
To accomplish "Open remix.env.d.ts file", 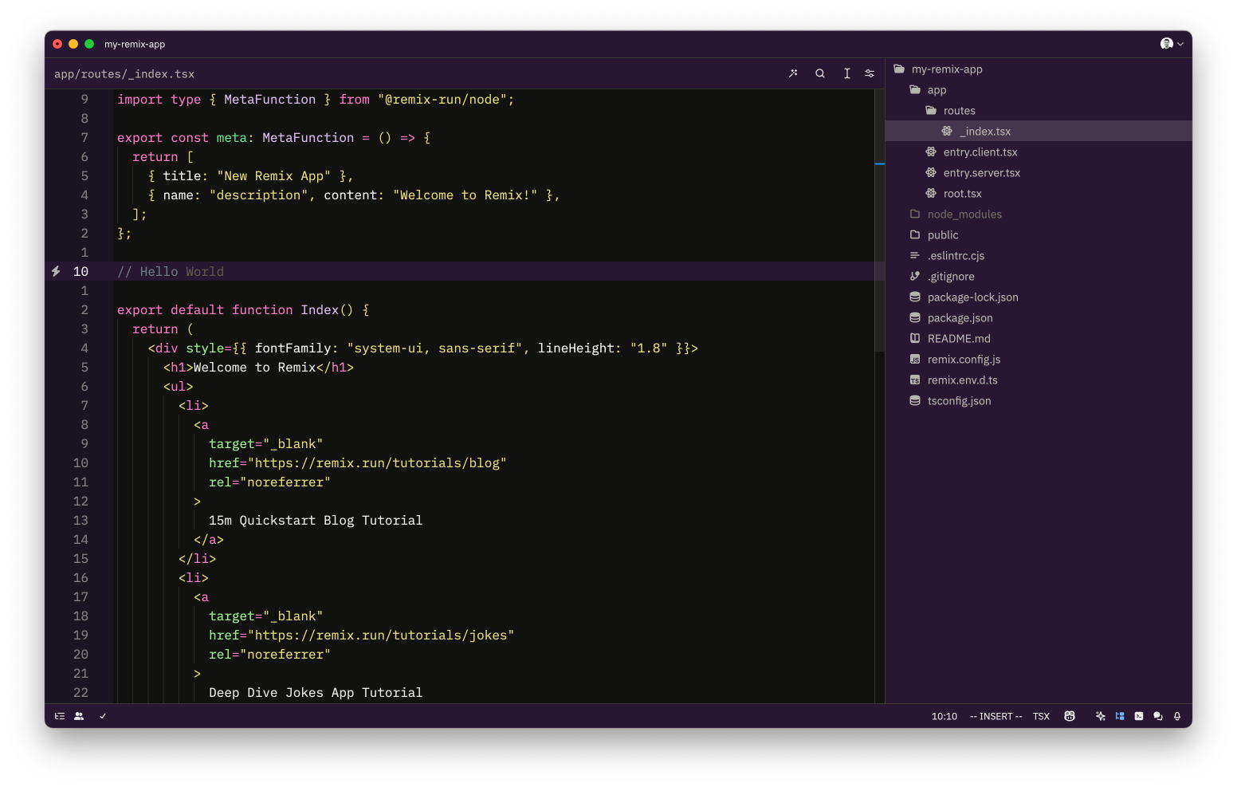I will (x=1039, y=380).
